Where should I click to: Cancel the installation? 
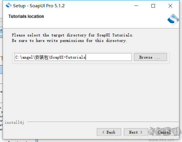(164, 132)
